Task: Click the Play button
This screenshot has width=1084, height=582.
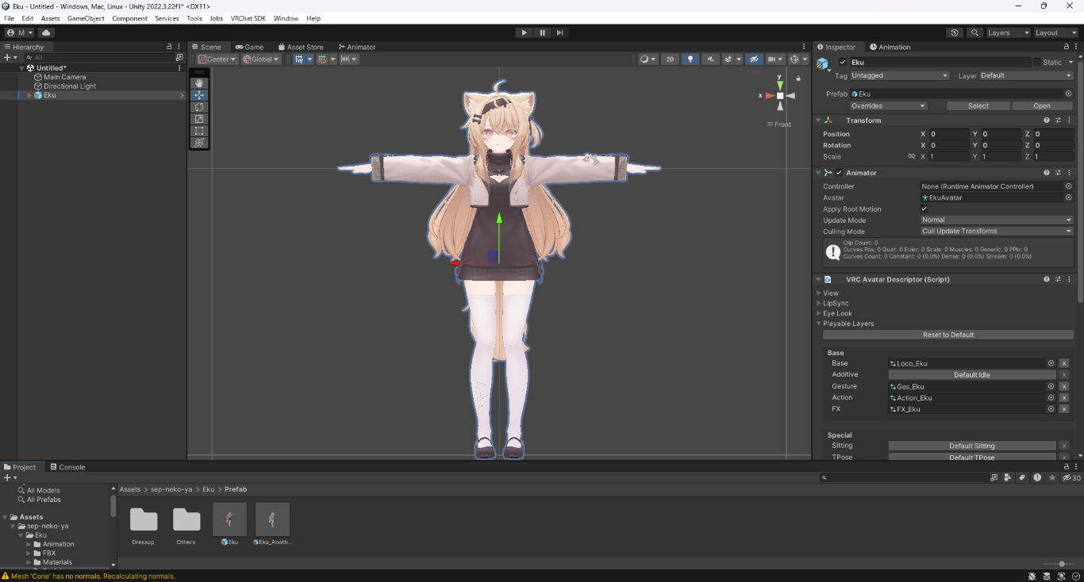Action: coord(524,33)
